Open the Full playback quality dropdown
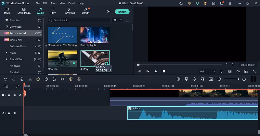This screenshot has height=136, width=260. 207,71
